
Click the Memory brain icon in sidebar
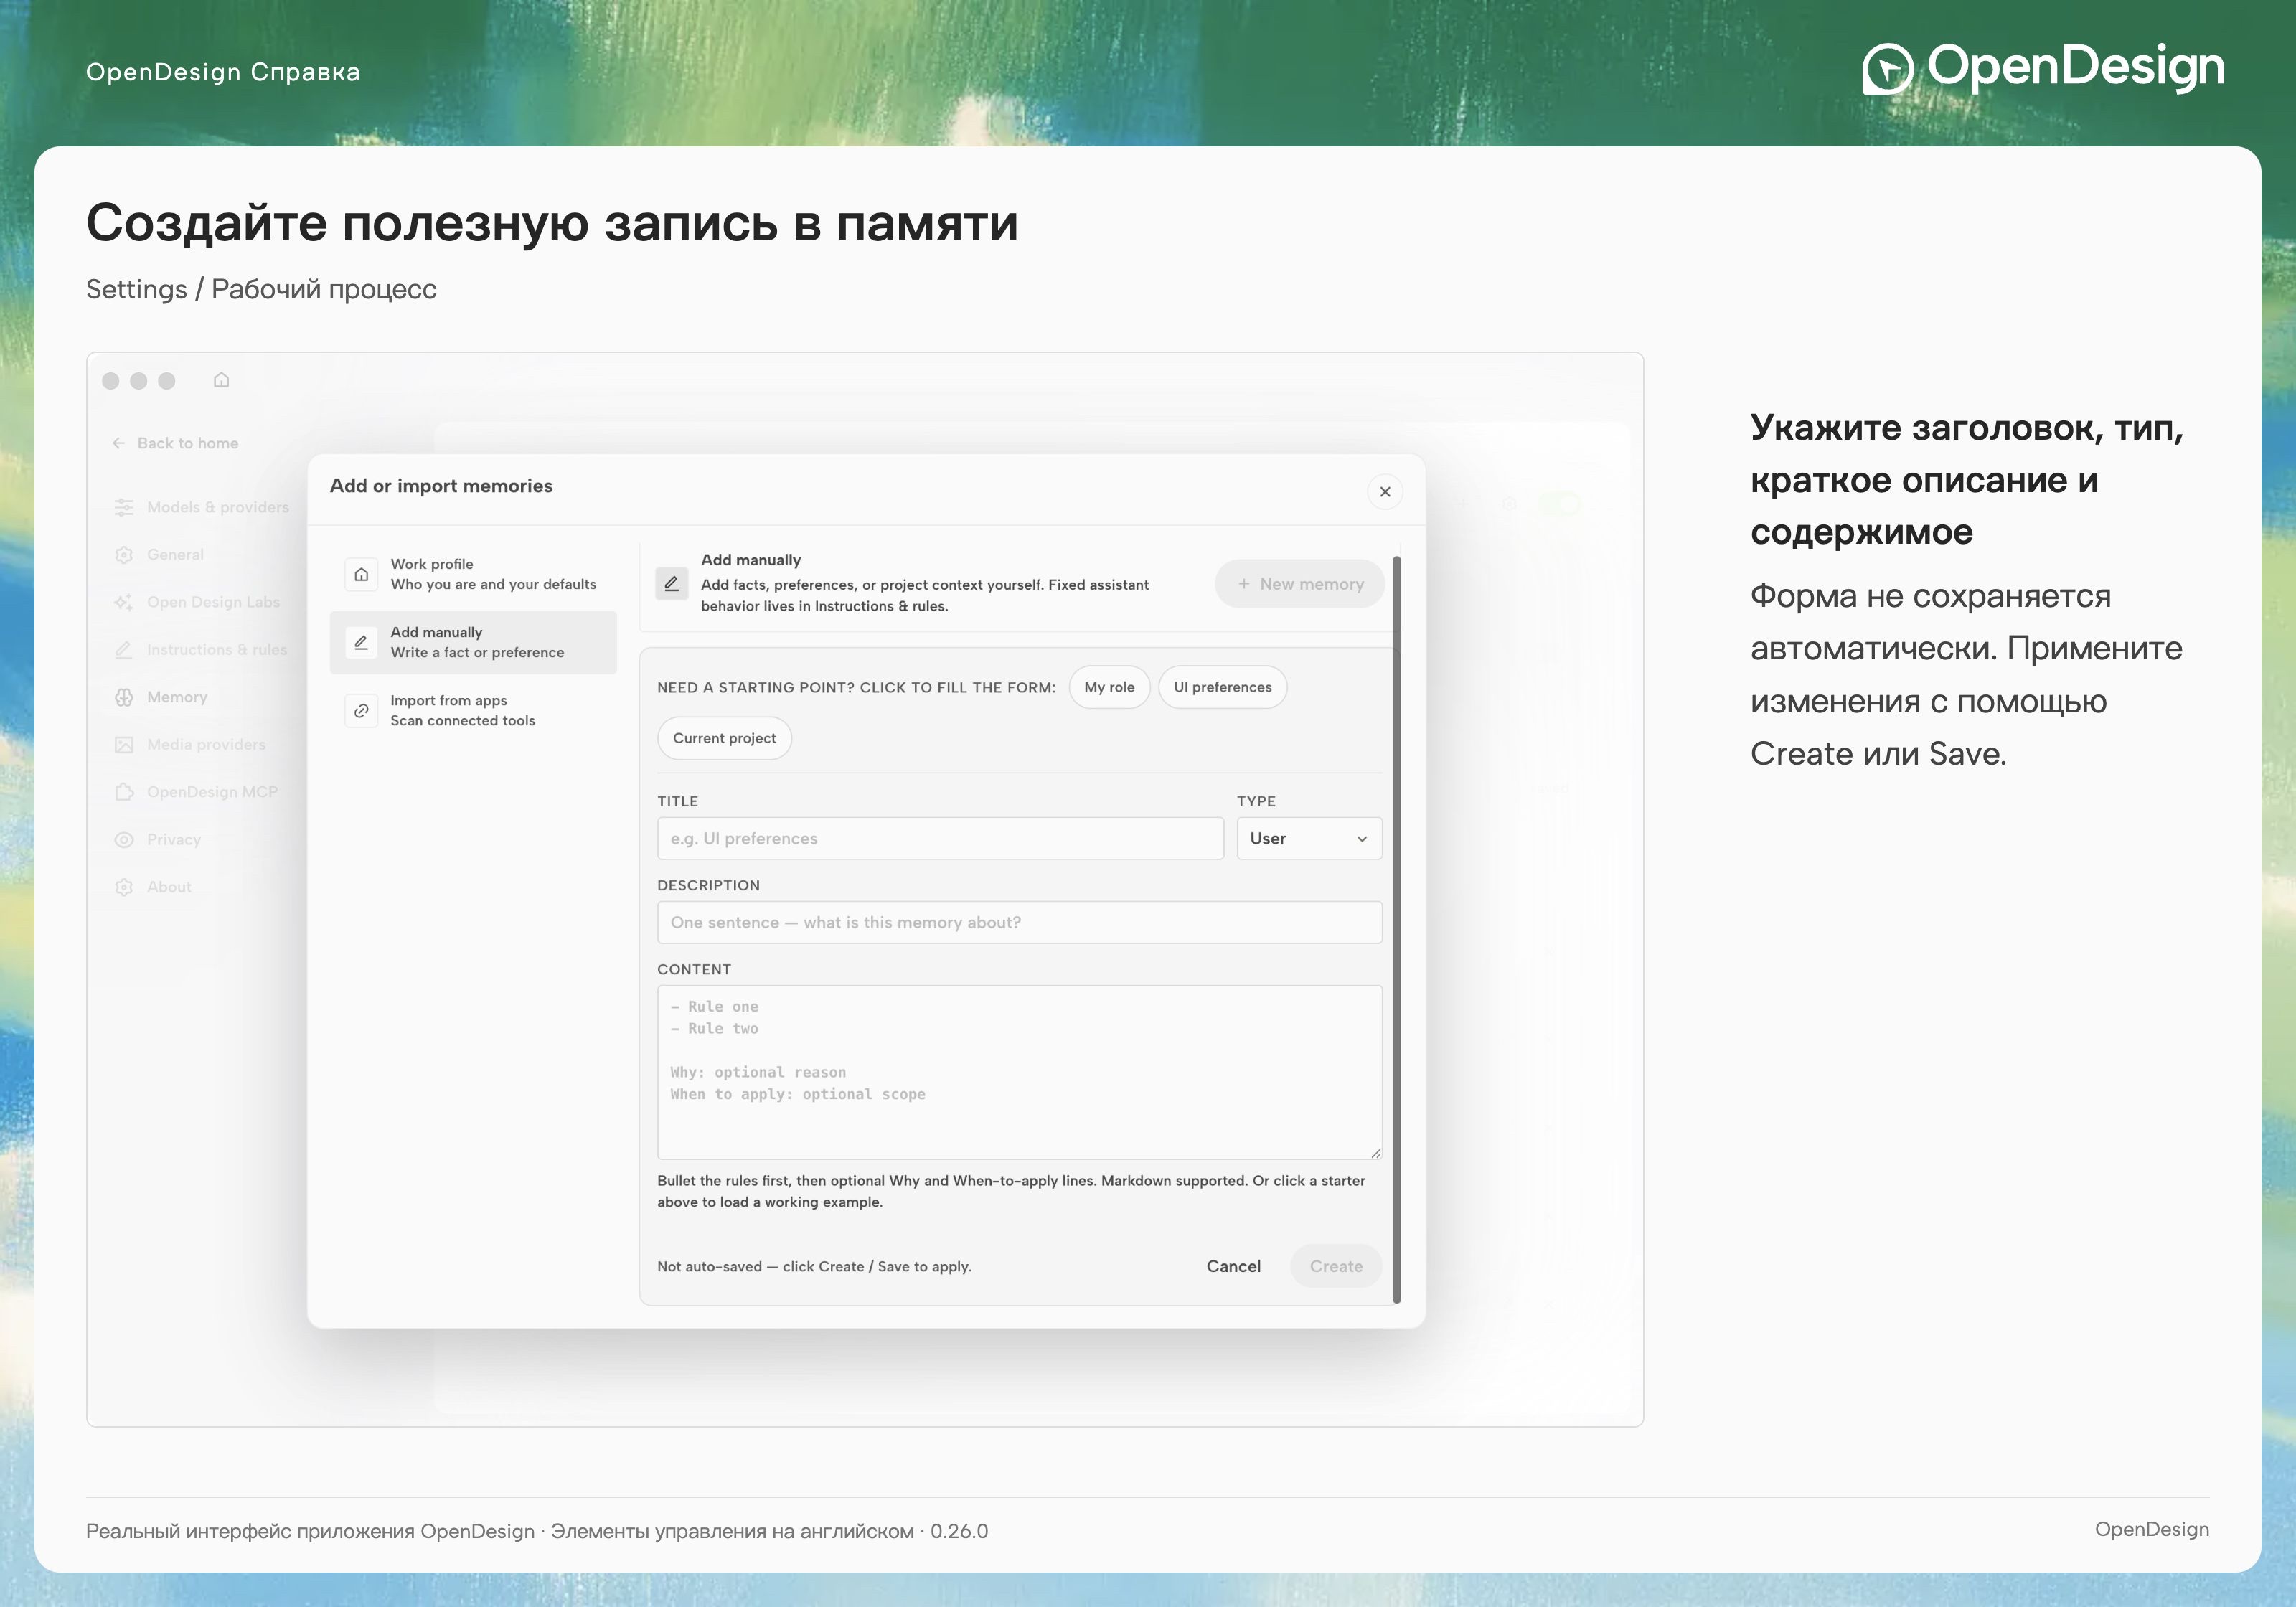tap(124, 697)
